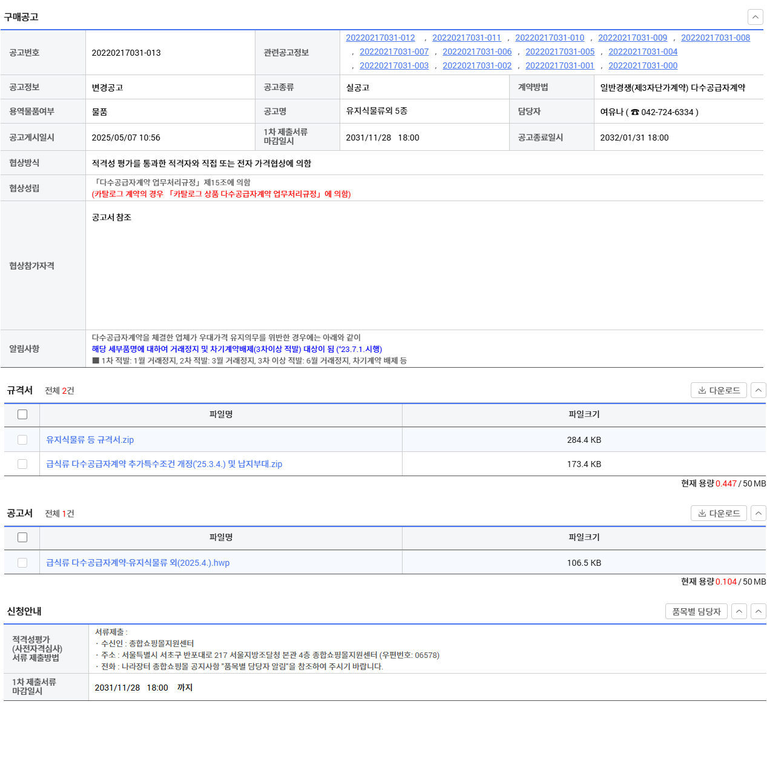Check the 유지식물류 등 규격서.zip checkbox
The width and height of the screenshot is (767, 773).
pos(22,440)
